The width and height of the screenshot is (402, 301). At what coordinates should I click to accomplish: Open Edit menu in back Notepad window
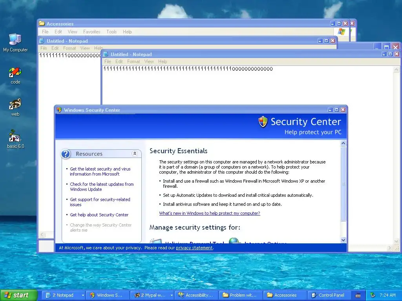(55, 48)
